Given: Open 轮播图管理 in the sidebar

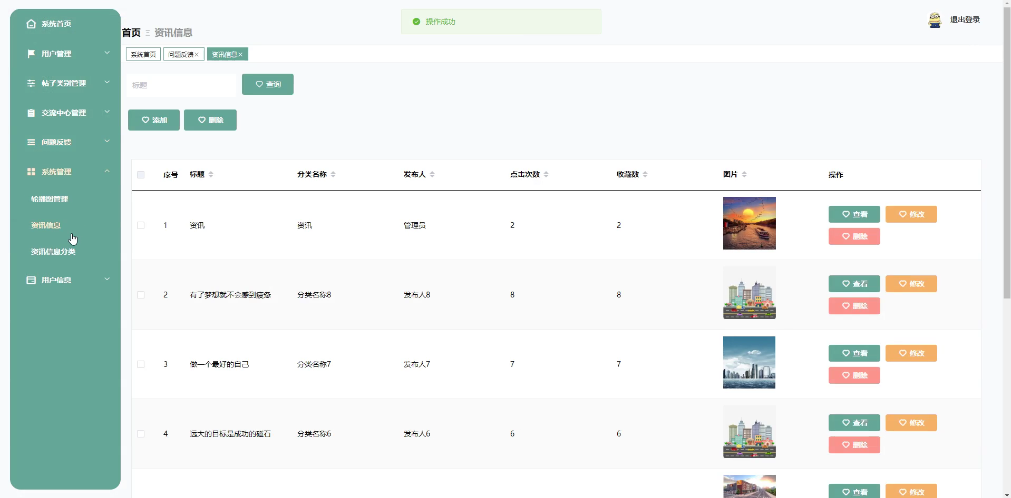Looking at the screenshot, I should 50,199.
